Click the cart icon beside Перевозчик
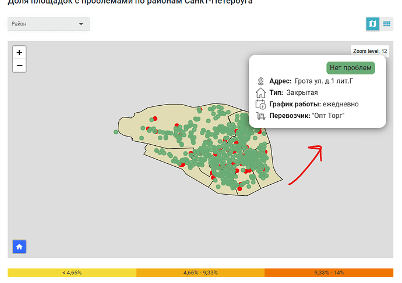The height and width of the screenshot is (283, 402). tap(260, 116)
